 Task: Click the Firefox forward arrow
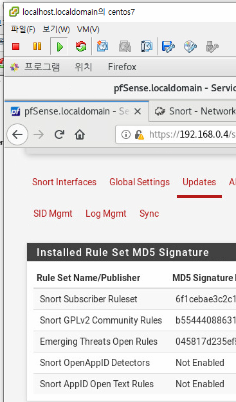[39, 134]
